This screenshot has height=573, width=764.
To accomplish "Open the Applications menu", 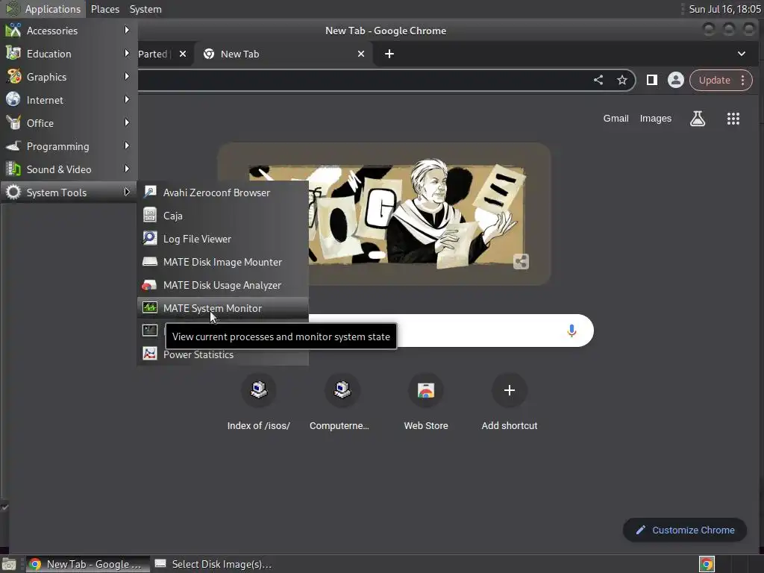I will pos(44,9).
